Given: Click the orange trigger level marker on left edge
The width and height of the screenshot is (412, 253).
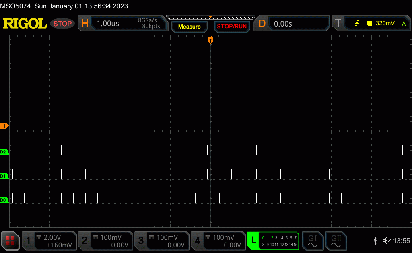Looking at the screenshot, I should (4, 126).
